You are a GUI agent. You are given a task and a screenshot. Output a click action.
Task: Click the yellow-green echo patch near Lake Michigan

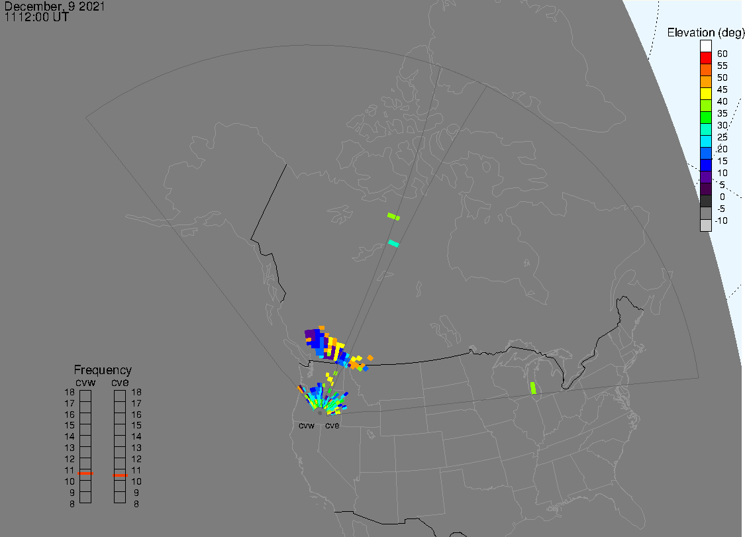coord(533,388)
